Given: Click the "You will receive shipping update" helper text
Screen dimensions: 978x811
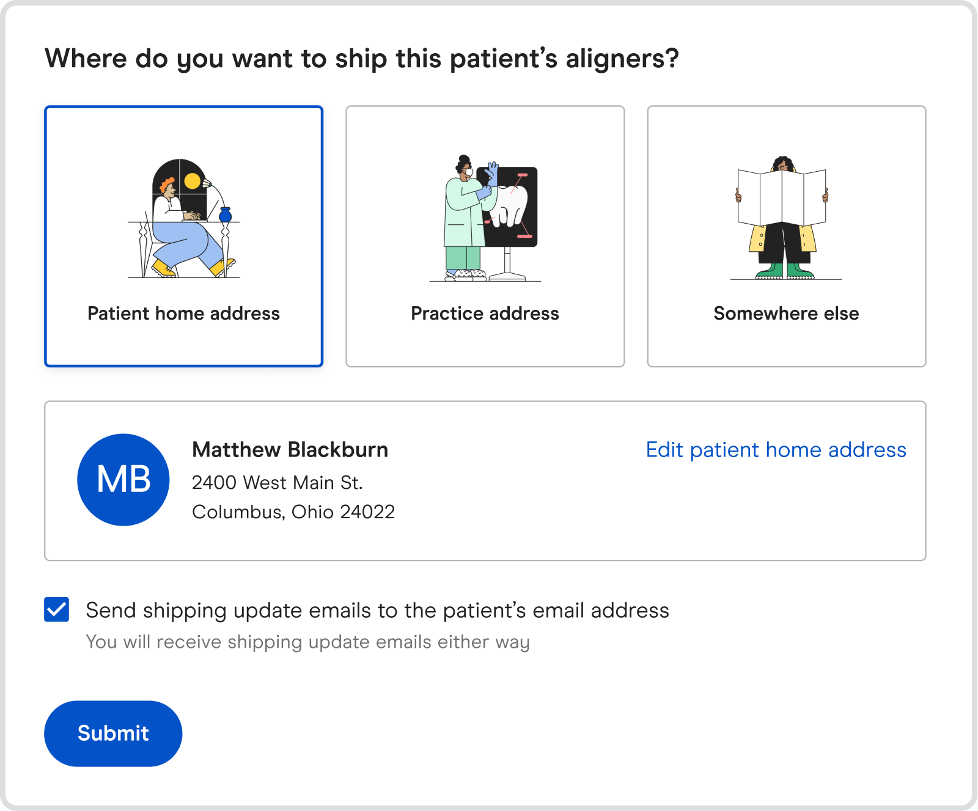Looking at the screenshot, I should click(x=307, y=642).
